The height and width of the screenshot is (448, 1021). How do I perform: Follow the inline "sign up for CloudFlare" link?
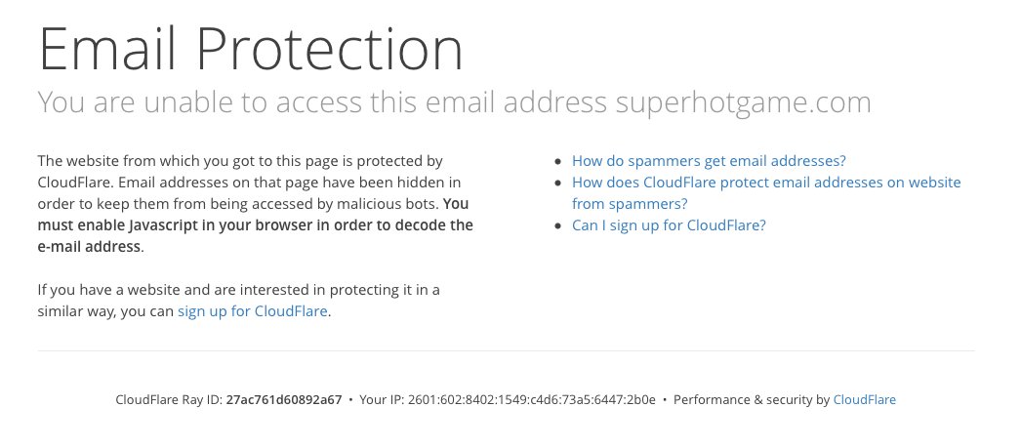[x=253, y=312]
